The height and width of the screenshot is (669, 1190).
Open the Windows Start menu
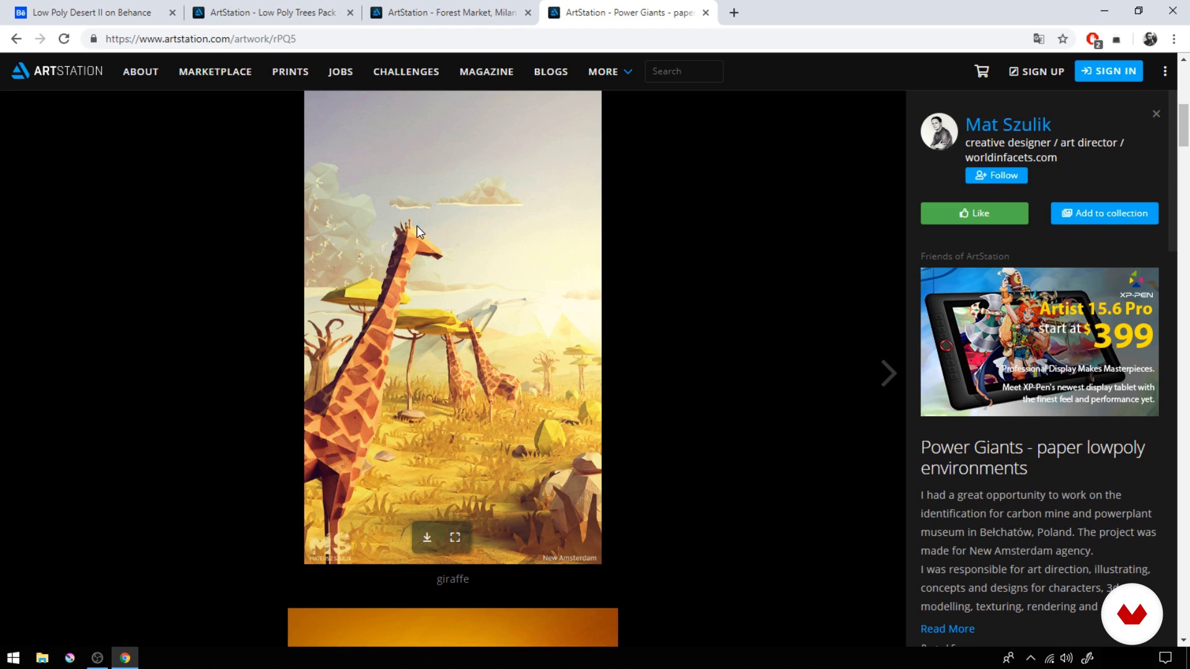click(14, 658)
